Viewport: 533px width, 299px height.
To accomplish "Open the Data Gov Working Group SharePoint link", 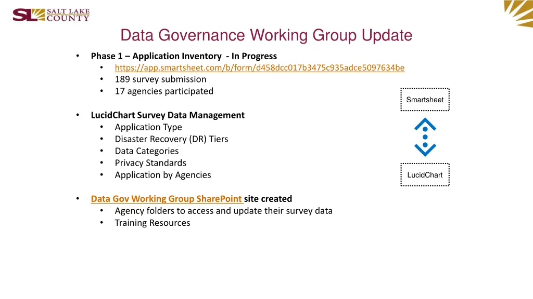I will pos(167,199).
